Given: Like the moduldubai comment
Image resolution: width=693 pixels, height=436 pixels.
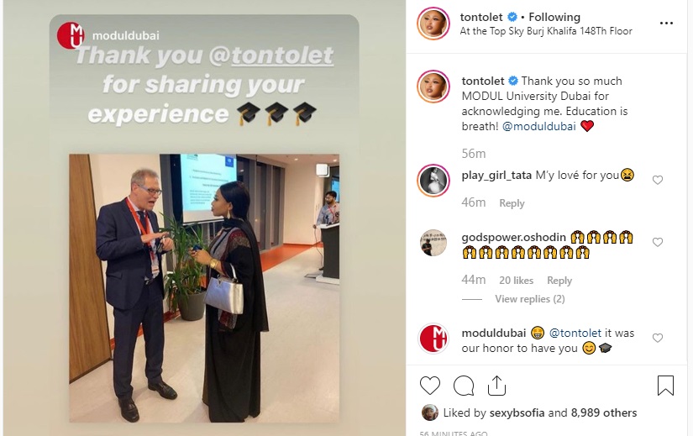Looking at the screenshot, I should point(658,338).
